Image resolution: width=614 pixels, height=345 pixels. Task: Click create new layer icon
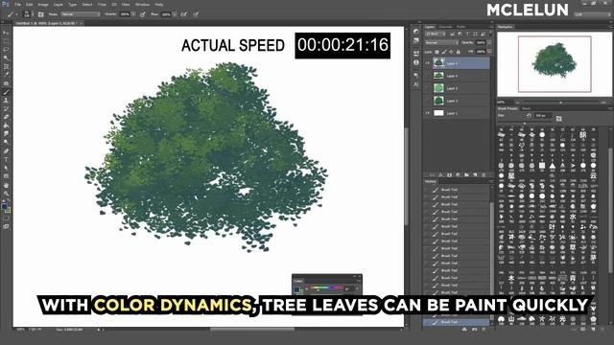click(475, 174)
